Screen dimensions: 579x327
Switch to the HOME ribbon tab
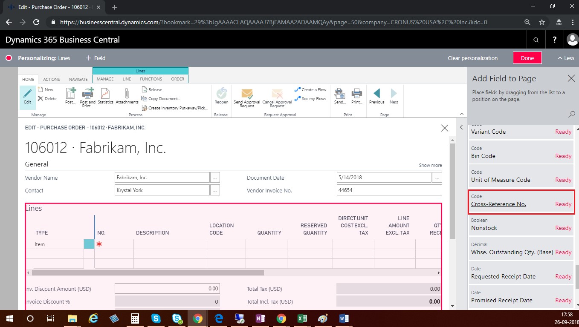coord(28,79)
